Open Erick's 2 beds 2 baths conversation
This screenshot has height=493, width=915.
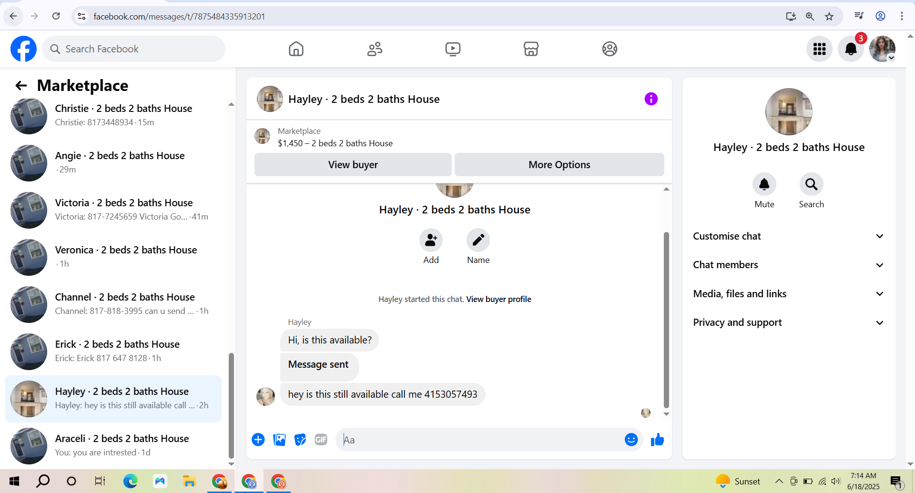pos(113,352)
